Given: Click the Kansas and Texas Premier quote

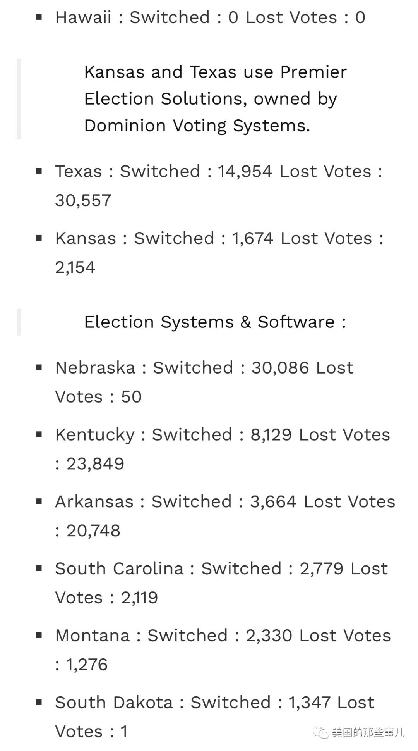Looking at the screenshot, I should coord(215,99).
